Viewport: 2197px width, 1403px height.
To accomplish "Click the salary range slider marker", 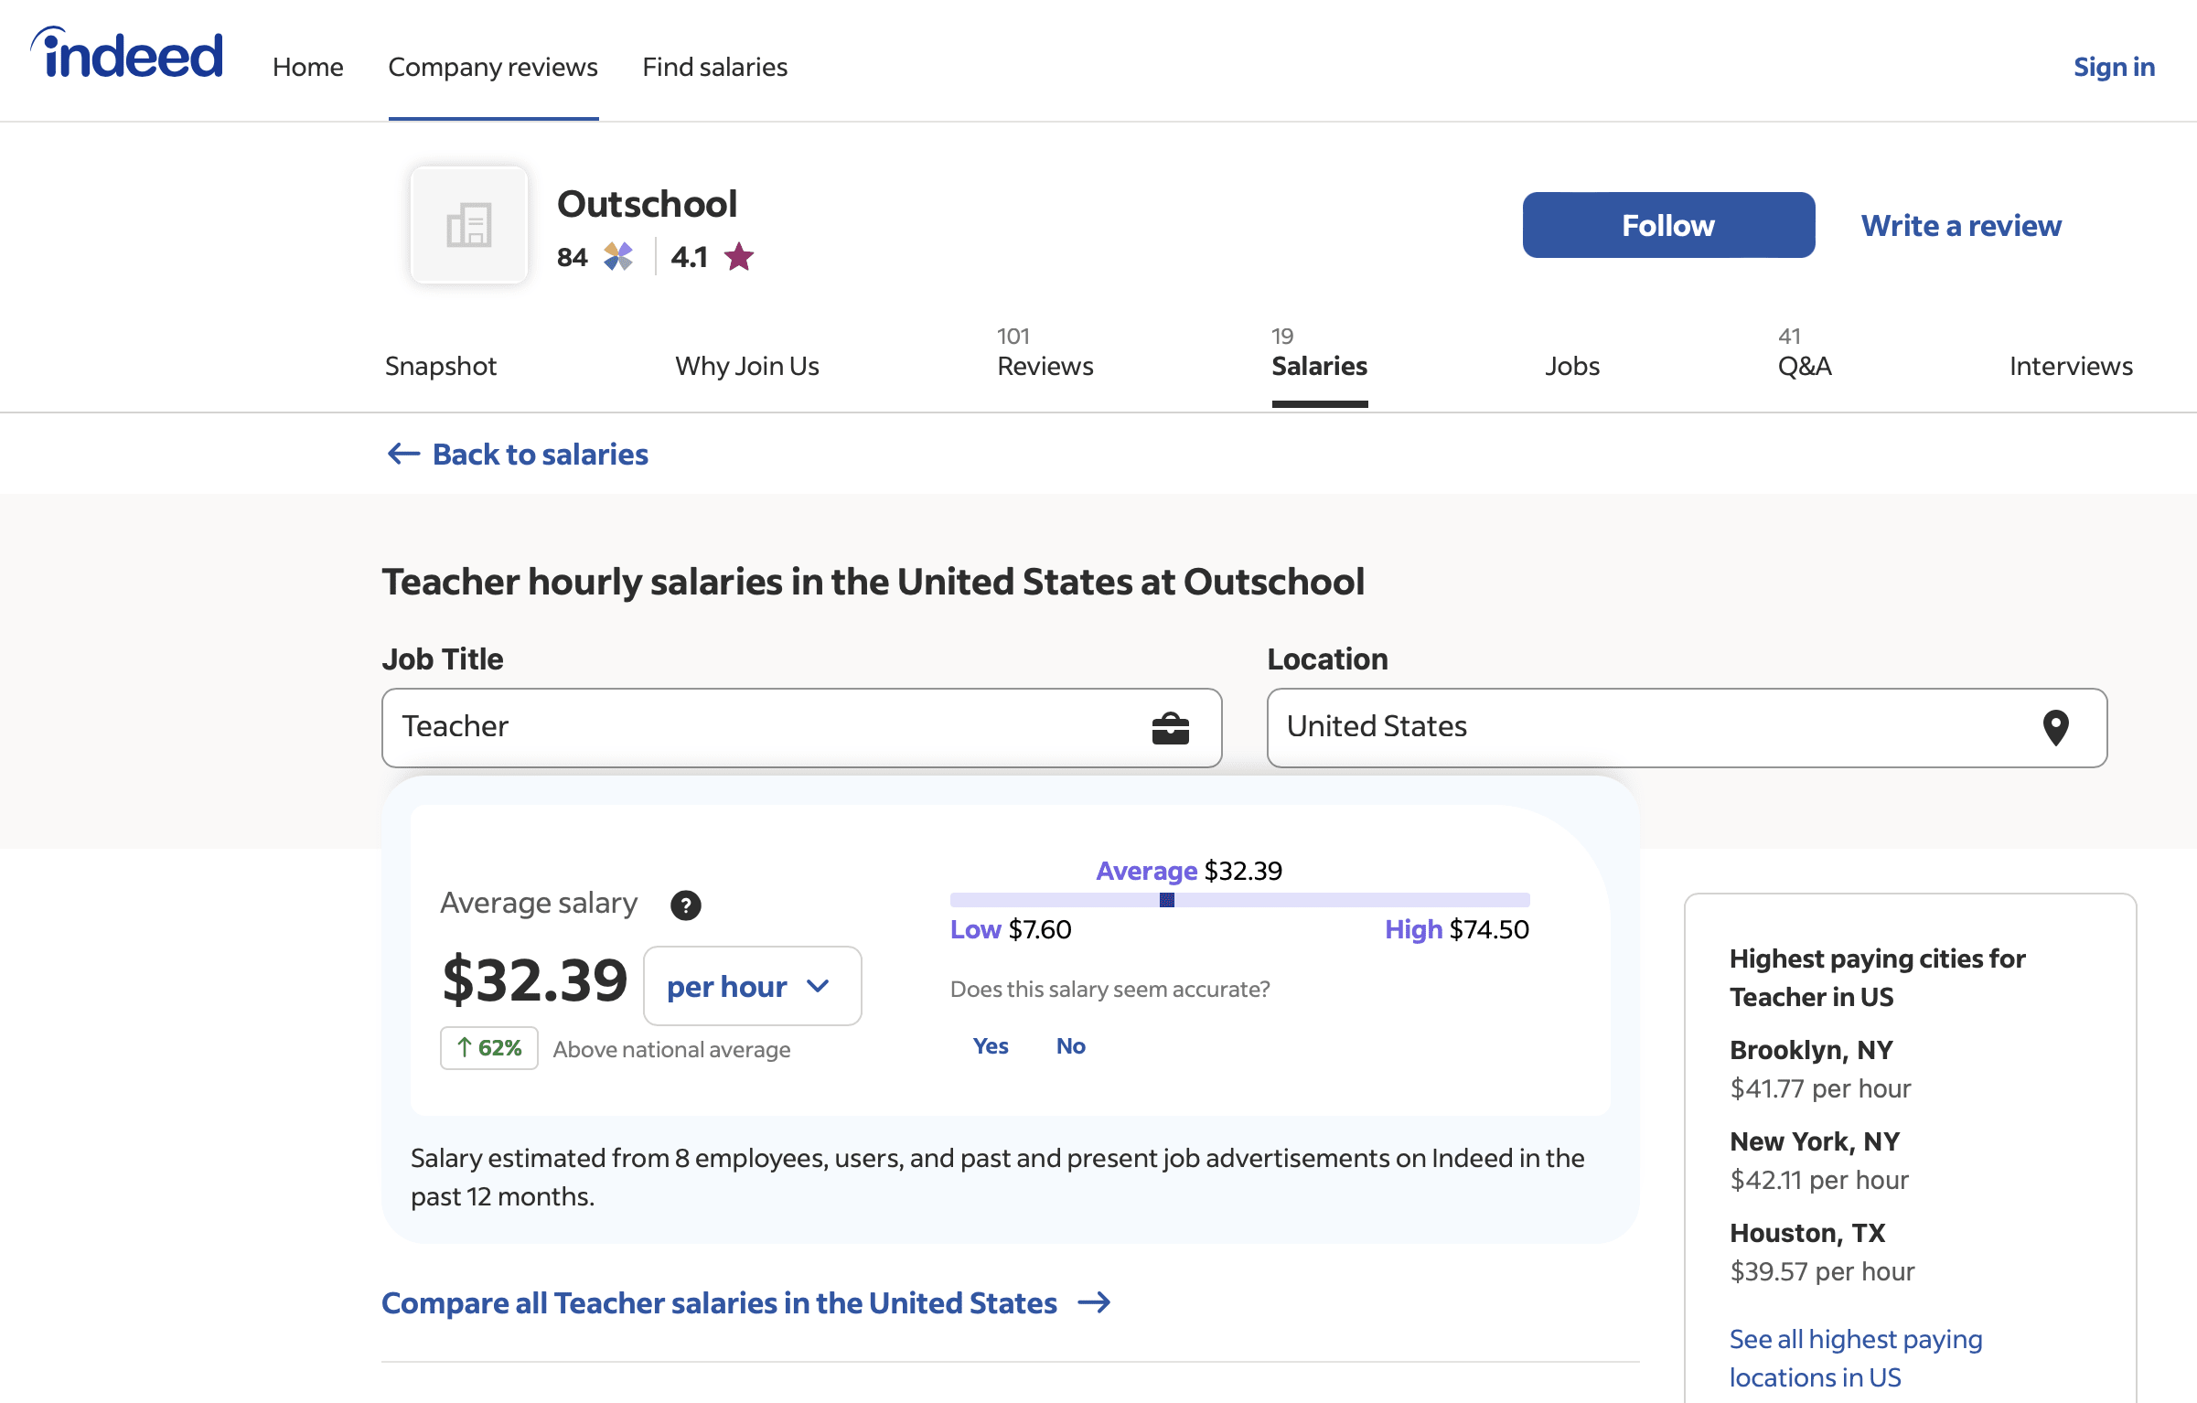I will [x=1165, y=900].
